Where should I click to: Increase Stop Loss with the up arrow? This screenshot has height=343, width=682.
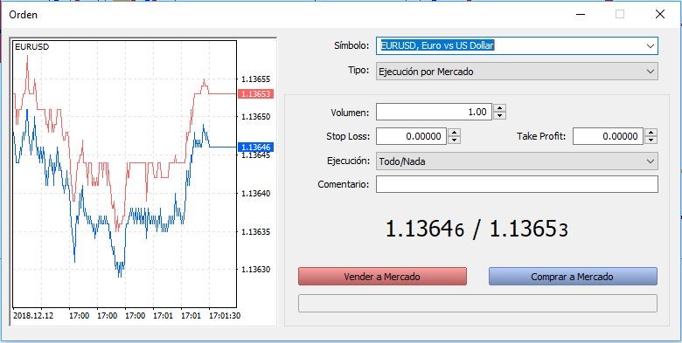(x=454, y=133)
